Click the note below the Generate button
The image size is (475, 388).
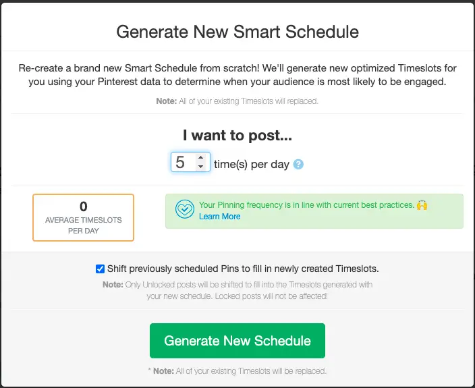(237, 371)
